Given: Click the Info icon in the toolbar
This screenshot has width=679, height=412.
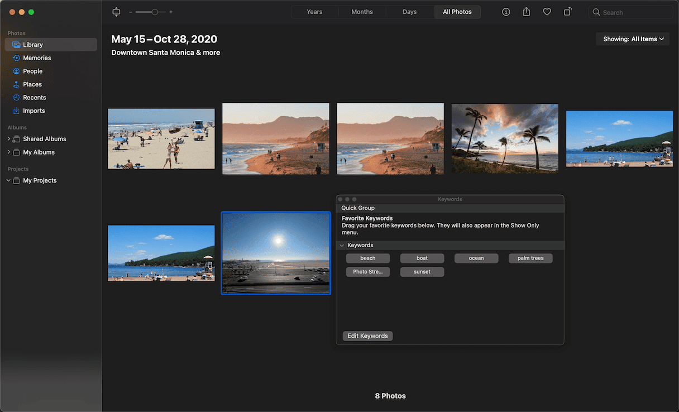Looking at the screenshot, I should pos(506,12).
